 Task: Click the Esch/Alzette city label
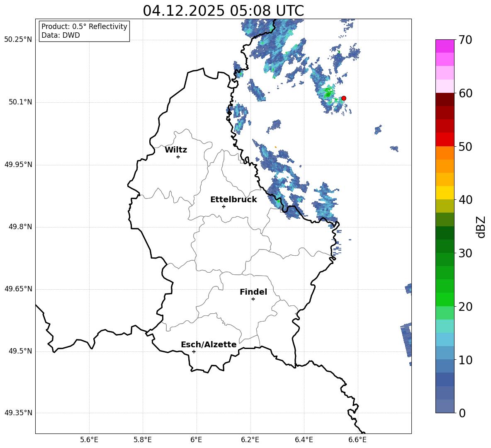point(209,344)
